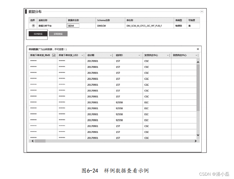The width and height of the screenshot is (234, 179).
Task: Click the 选择 column header
Action: 33,20
